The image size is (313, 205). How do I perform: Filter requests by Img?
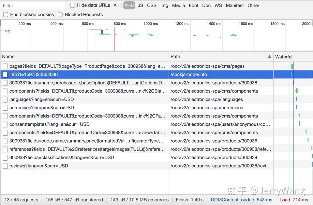click(164, 6)
